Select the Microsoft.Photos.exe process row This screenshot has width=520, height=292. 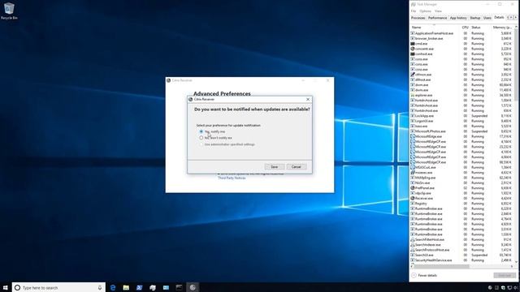tap(461, 131)
